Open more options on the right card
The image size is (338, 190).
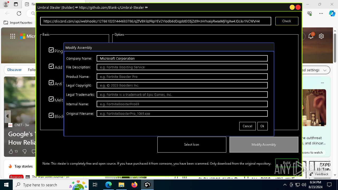(322, 83)
